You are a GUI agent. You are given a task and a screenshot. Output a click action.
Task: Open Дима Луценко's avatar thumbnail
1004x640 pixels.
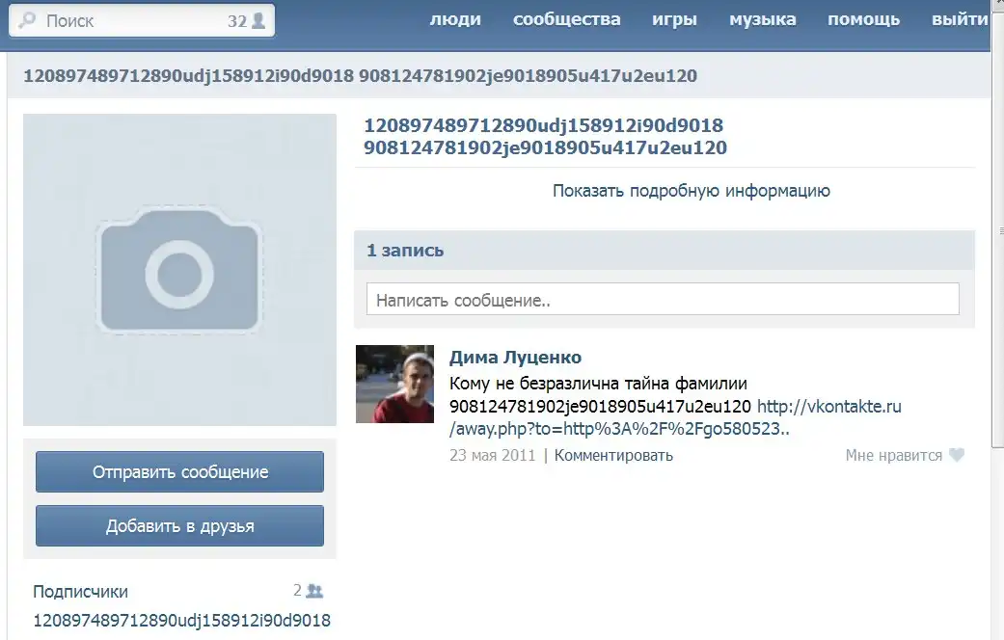click(394, 384)
